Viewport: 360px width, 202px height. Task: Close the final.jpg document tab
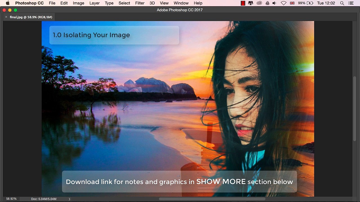coord(6,17)
